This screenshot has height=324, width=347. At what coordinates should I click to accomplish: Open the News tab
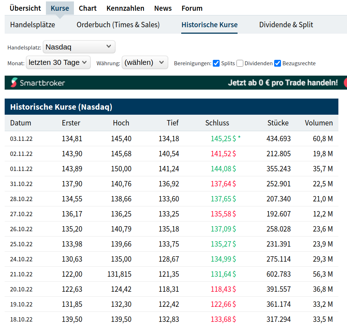163,8
